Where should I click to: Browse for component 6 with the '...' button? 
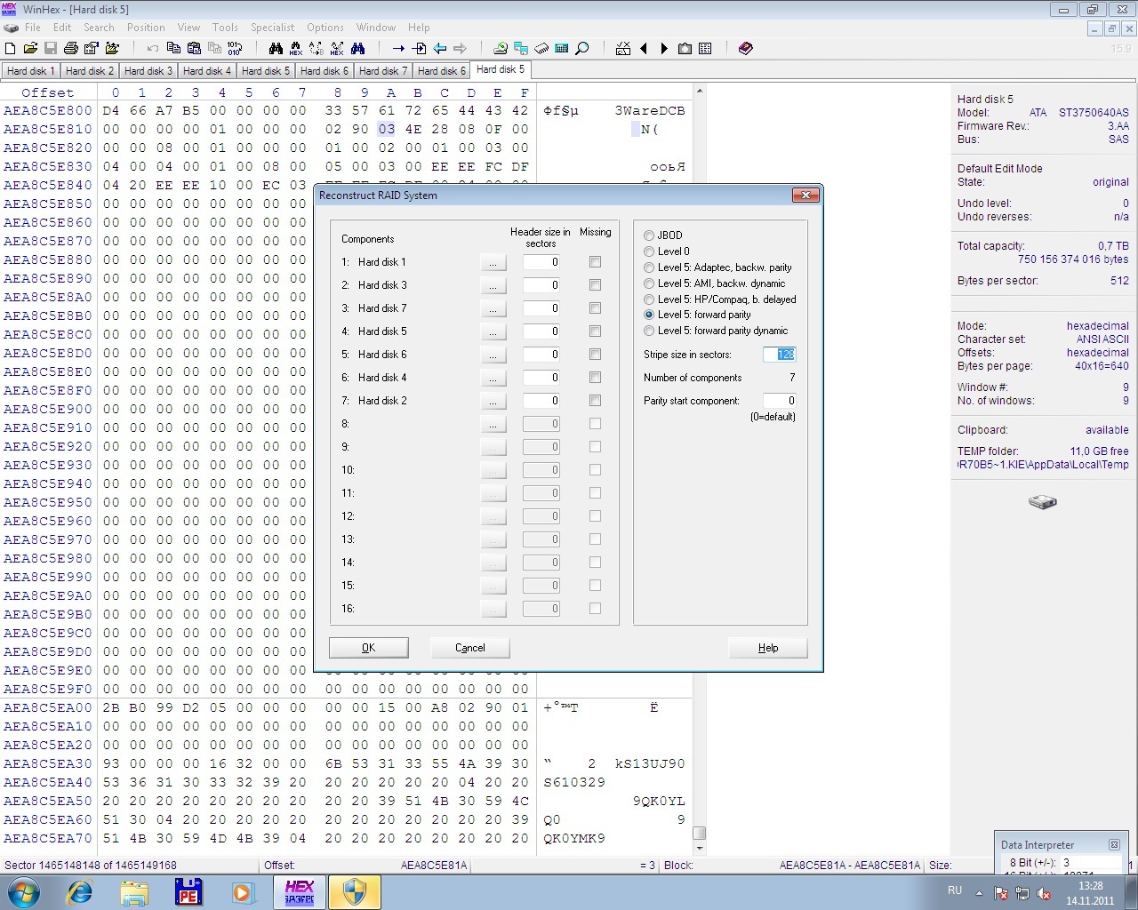coord(493,378)
